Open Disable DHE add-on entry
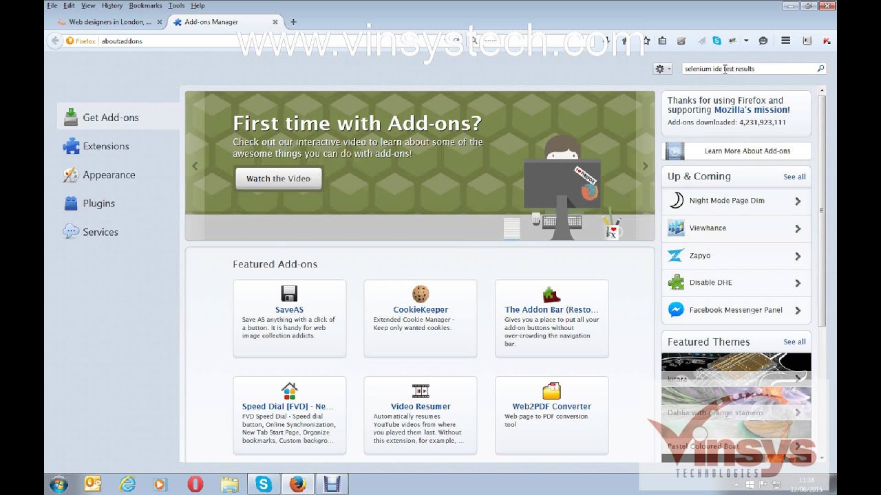881x495 pixels. 736,283
